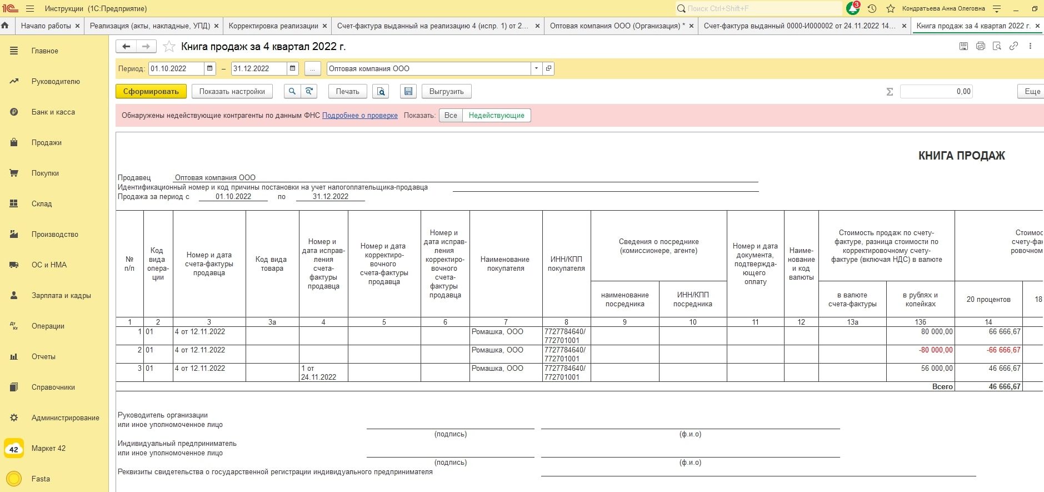Open the preview icon at top right
This screenshot has height=492, width=1044.
997,46
